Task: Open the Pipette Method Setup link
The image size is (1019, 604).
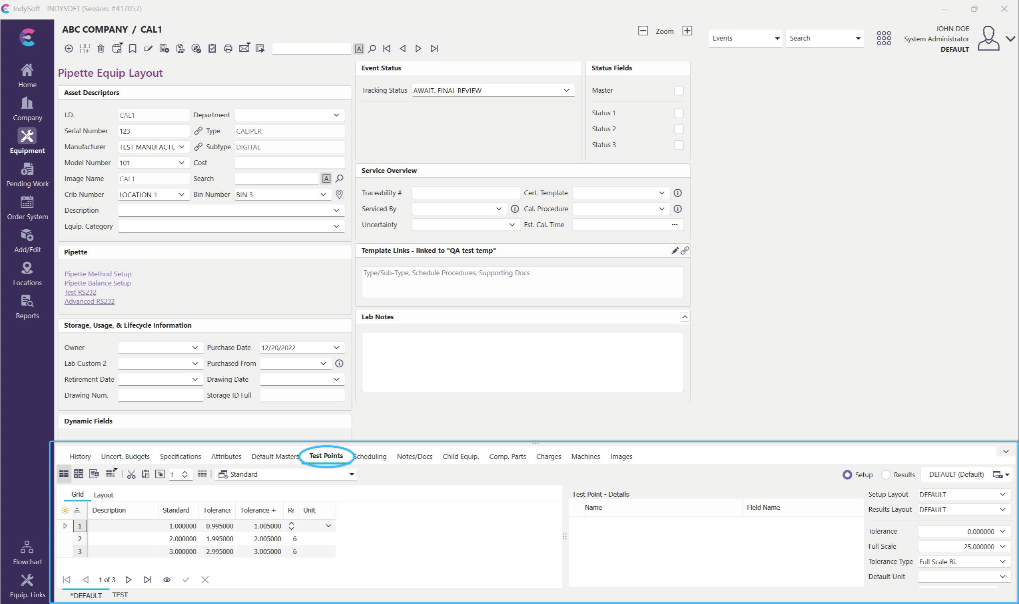Action: (x=98, y=274)
